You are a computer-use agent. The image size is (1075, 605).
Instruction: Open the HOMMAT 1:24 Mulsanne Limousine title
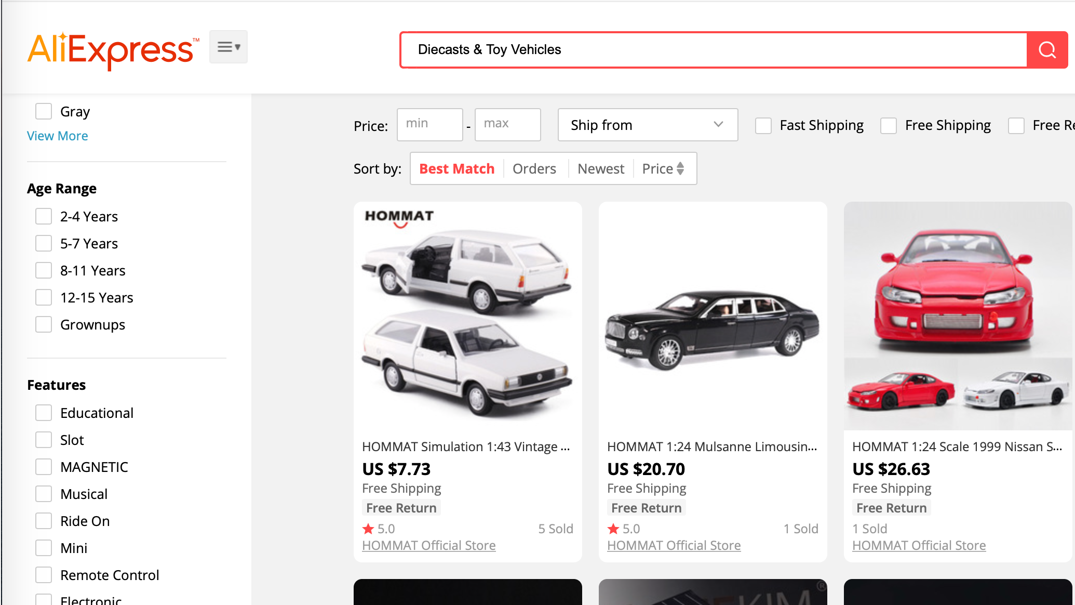[x=711, y=446]
